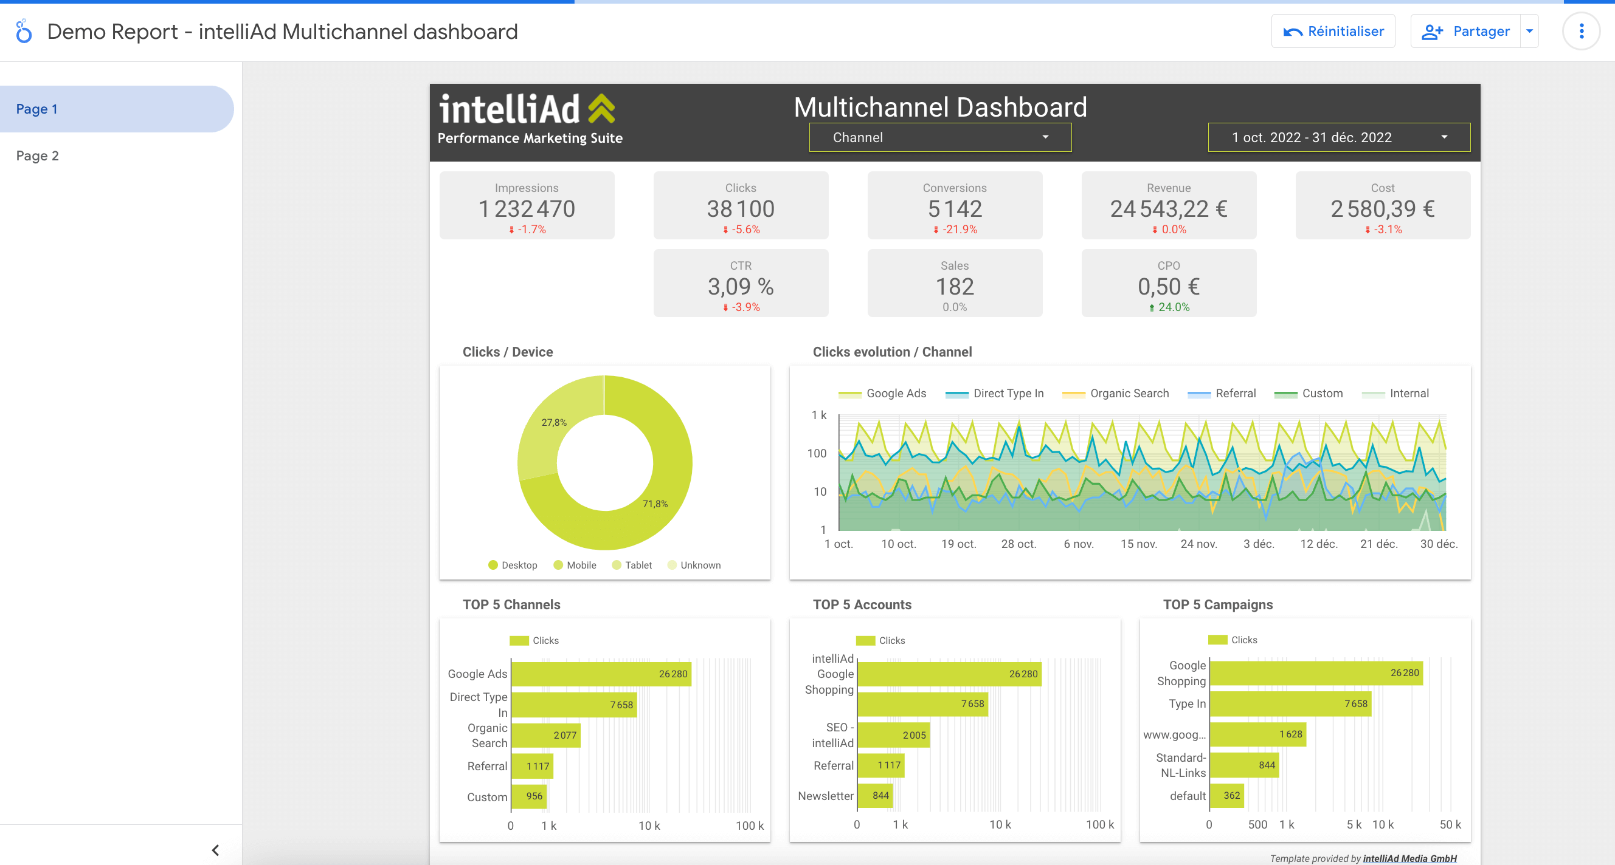1615x865 pixels.
Task: Click the Custom bar 956
Action: (x=529, y=797)
